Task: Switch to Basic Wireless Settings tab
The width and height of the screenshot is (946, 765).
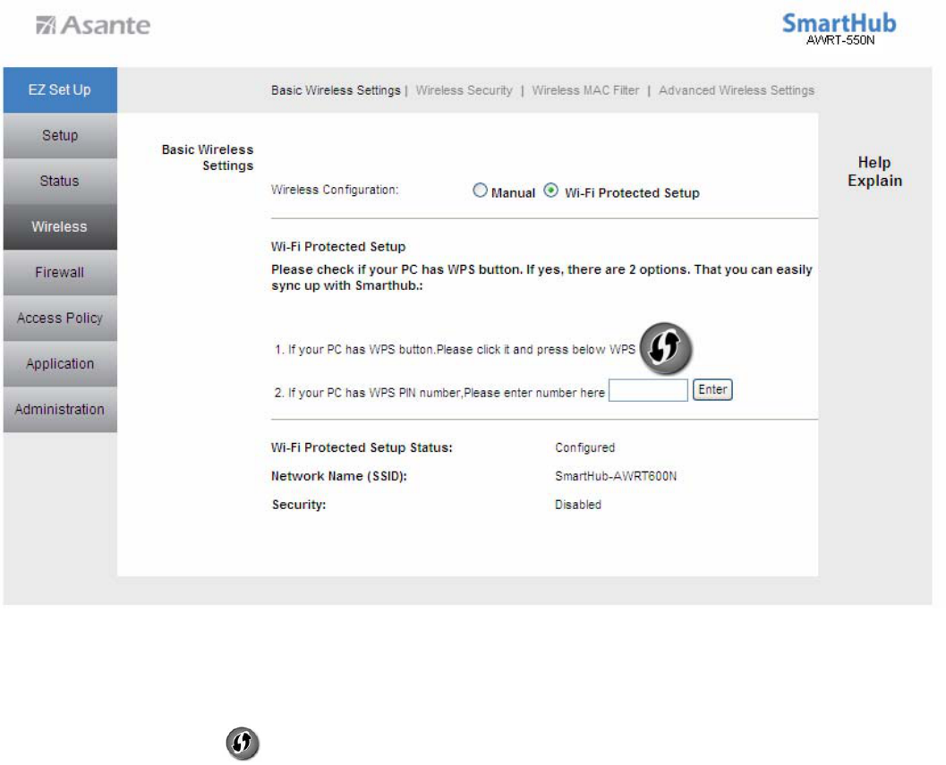Action: pyautogui.click(x=336, y=90)
